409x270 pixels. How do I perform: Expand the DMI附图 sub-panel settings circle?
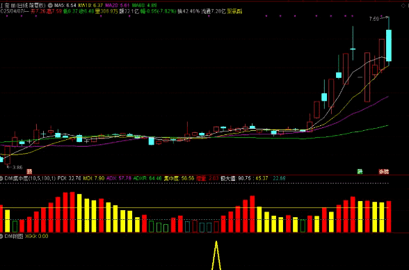(1, 237)
